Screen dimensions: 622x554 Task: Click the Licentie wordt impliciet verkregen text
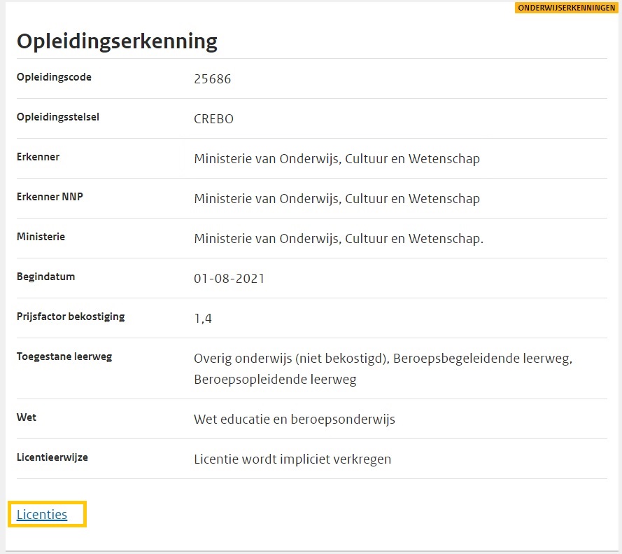click(x=292, y=459)
